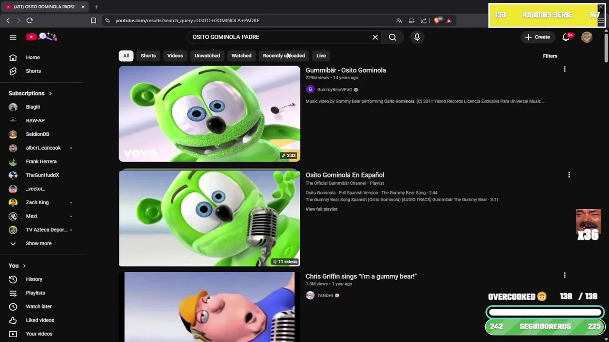Open the account avatar menu
The width and height of the screenshot is (609, 342).
(x=587, y=37)
